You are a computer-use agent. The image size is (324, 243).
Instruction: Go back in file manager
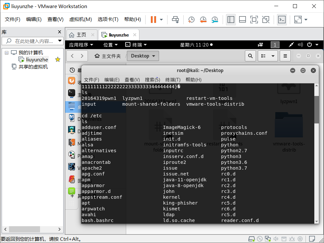[72, 56]
